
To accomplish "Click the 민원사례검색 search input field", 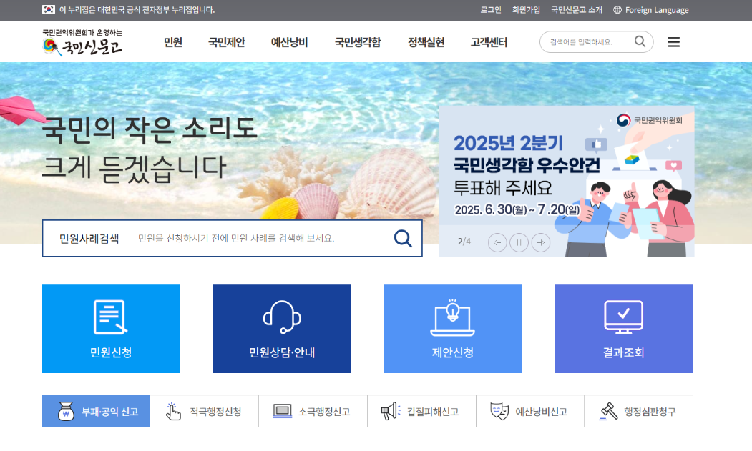I will (258, 239).
